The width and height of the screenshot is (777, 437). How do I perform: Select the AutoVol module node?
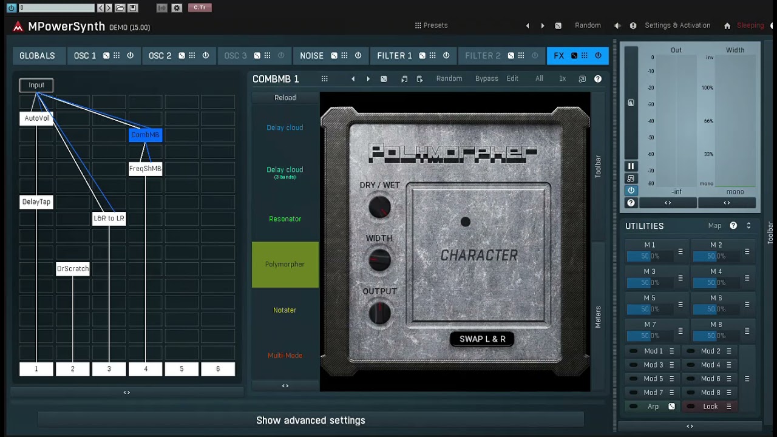(36, 118)
